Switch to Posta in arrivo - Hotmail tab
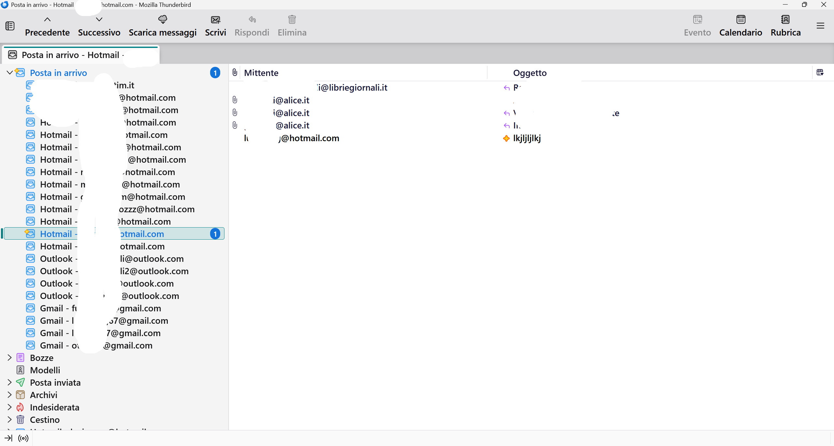Image resolution: width=834 pixels, height=446 pixels. tap(81, 55)
